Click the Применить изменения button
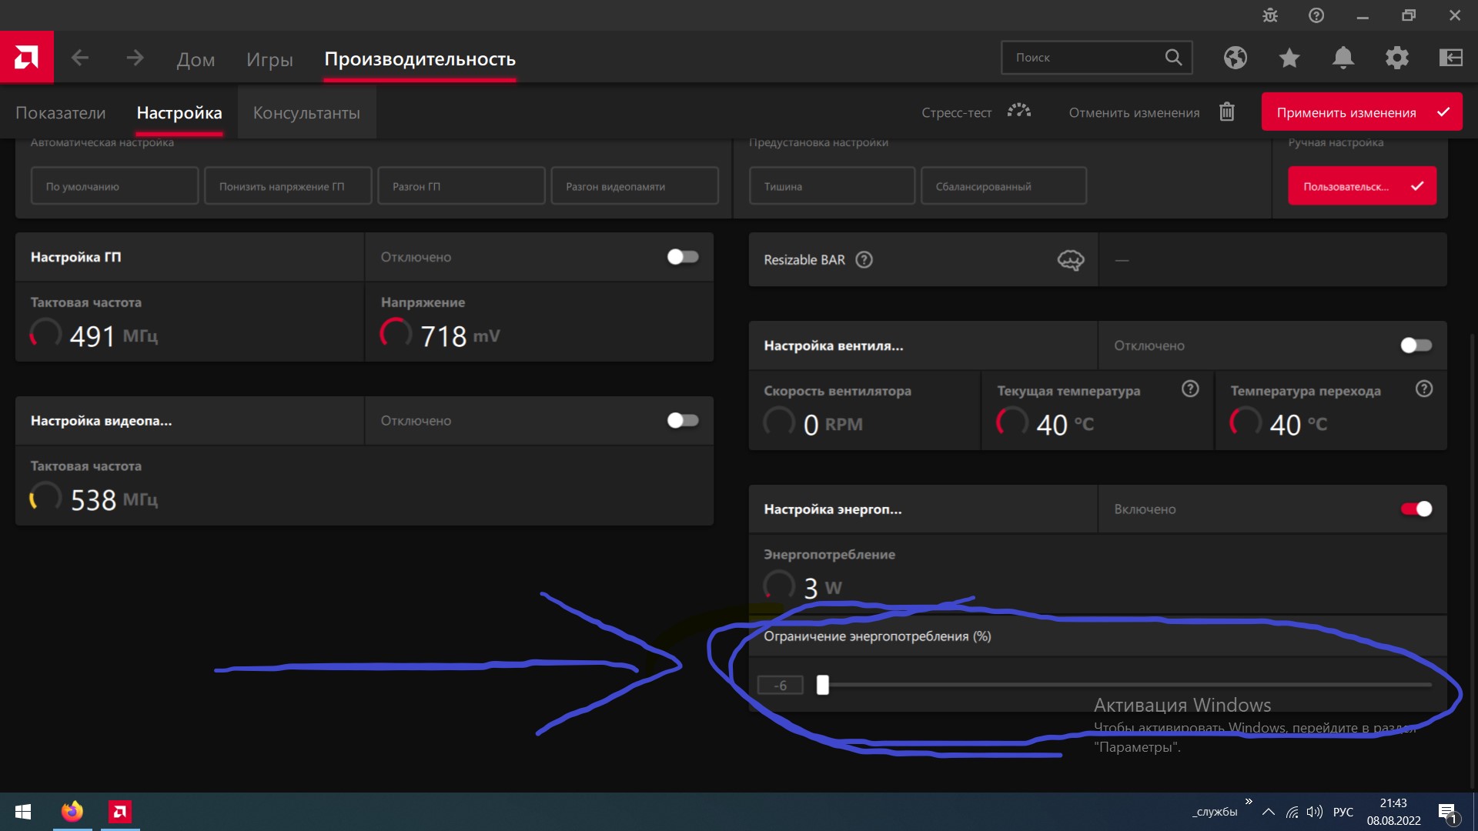This screenshot has width=1478, height=831. click(x=1361, y=112)
